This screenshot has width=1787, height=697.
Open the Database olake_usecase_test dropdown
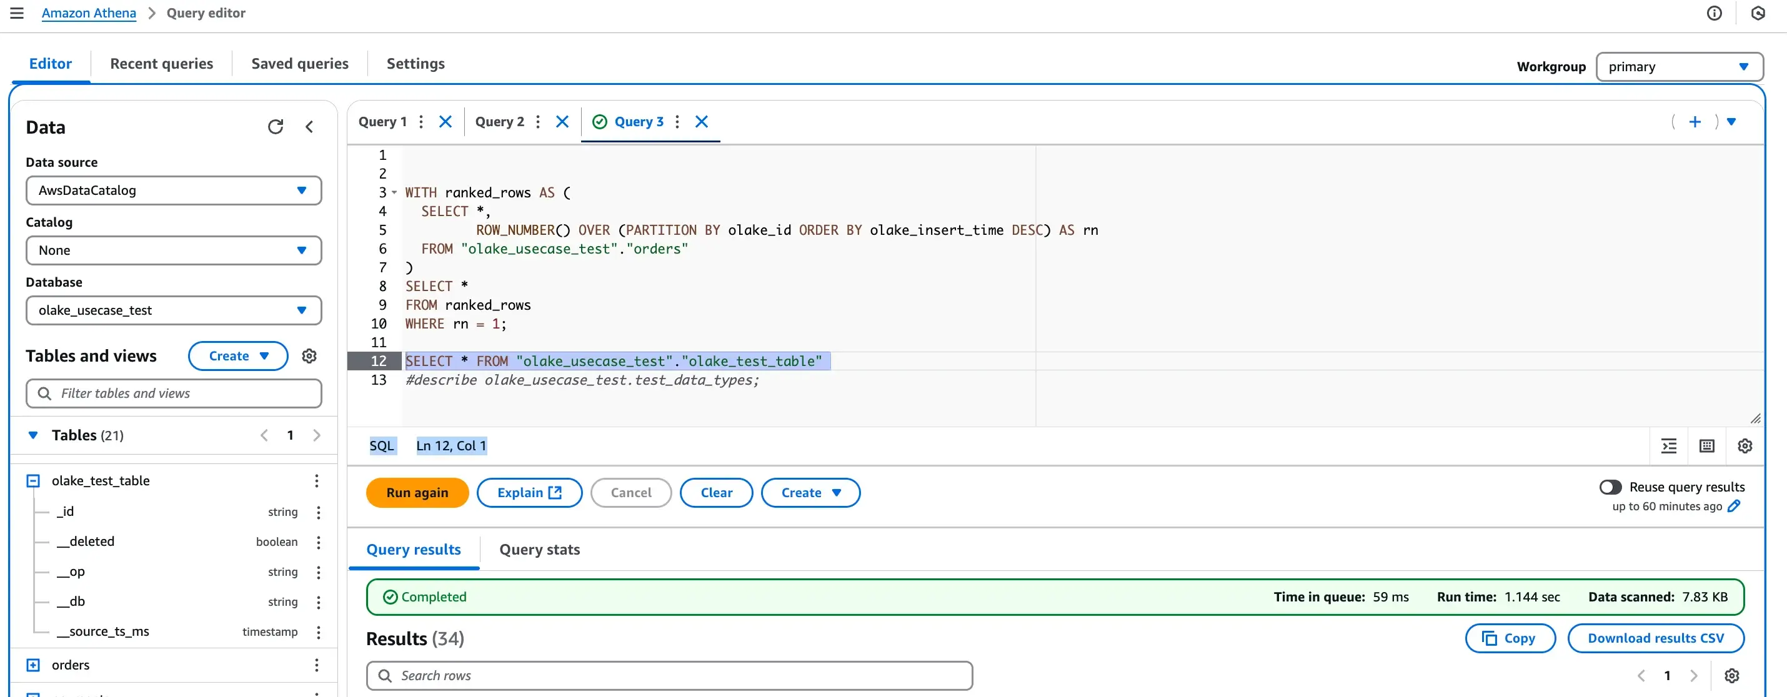click(x=174, y=310)
